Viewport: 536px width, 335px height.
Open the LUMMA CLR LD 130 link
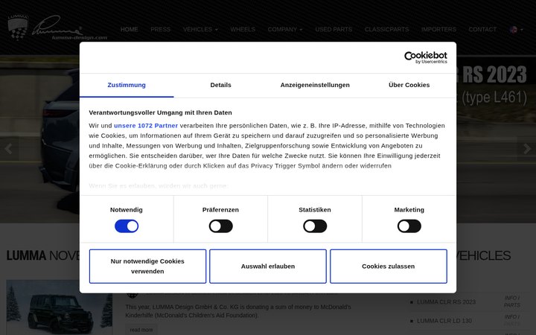(x=444, y=321)
